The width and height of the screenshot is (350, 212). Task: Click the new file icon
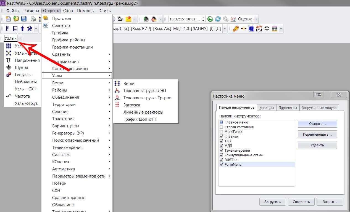pyautogui.click(x=8, y=19)
